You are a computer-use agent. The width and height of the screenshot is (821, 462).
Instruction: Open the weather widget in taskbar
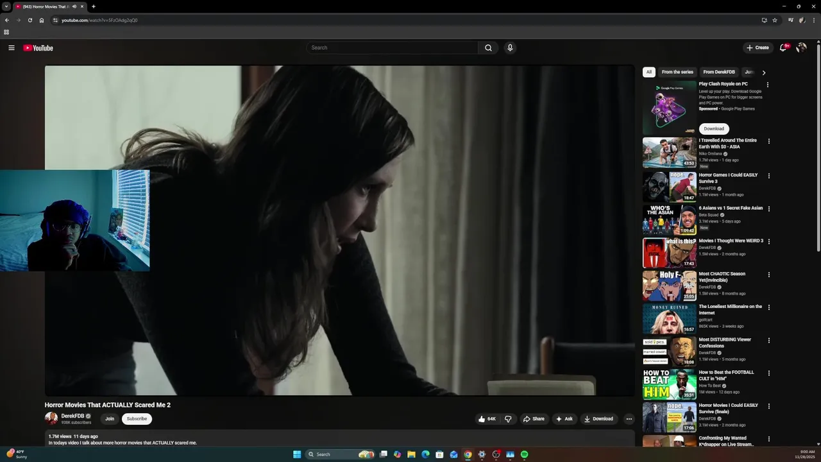(17, 454)
